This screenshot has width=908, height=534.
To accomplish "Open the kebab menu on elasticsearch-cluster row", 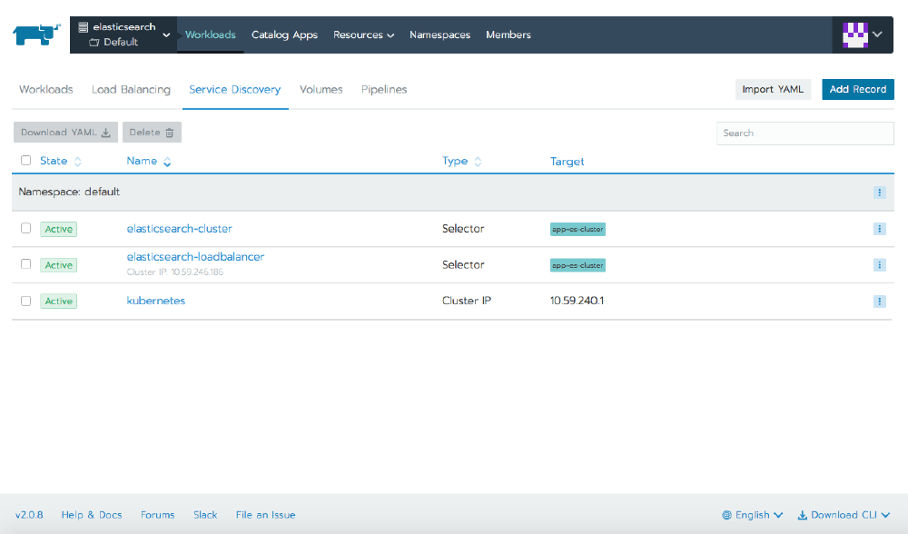I will [x=878, y=228].
